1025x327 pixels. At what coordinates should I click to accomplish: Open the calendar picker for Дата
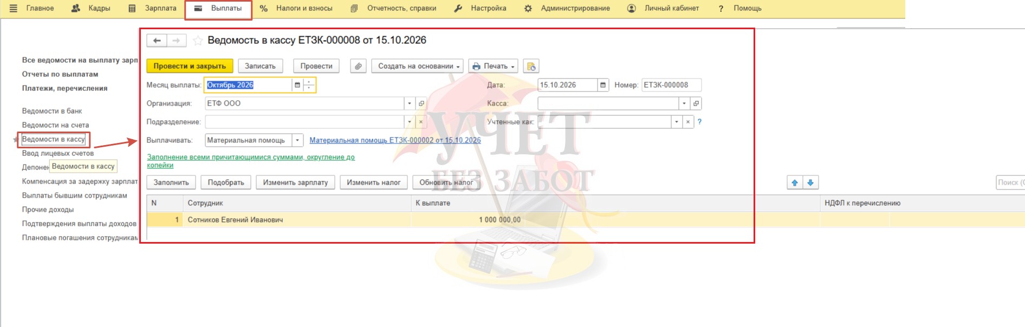pos(603,85)
